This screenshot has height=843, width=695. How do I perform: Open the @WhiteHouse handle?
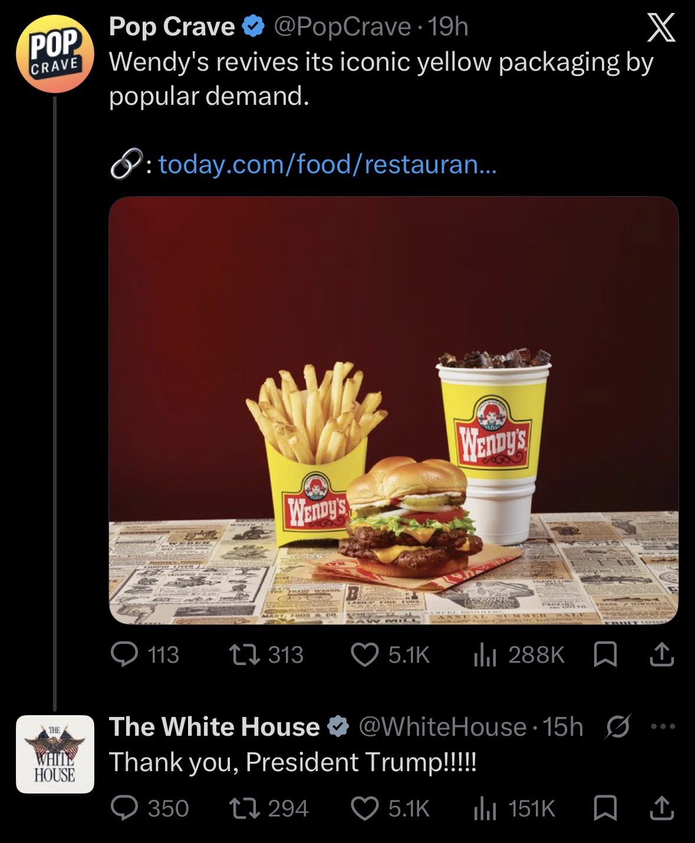pos(443,726)
